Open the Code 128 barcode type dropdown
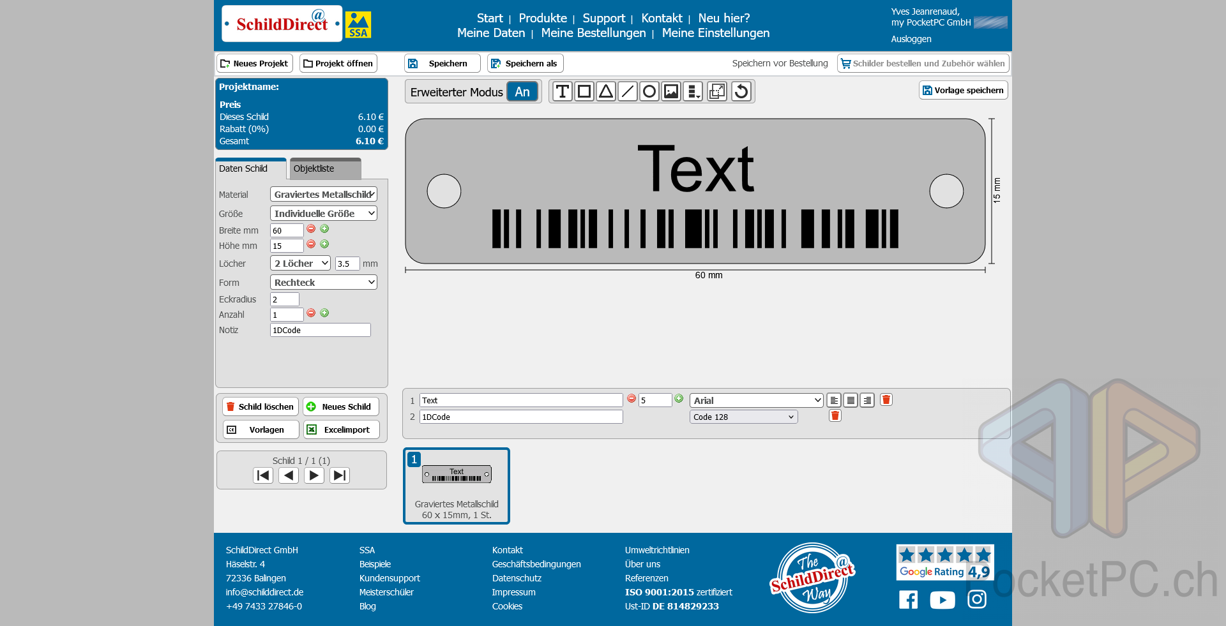 point(744,417)
